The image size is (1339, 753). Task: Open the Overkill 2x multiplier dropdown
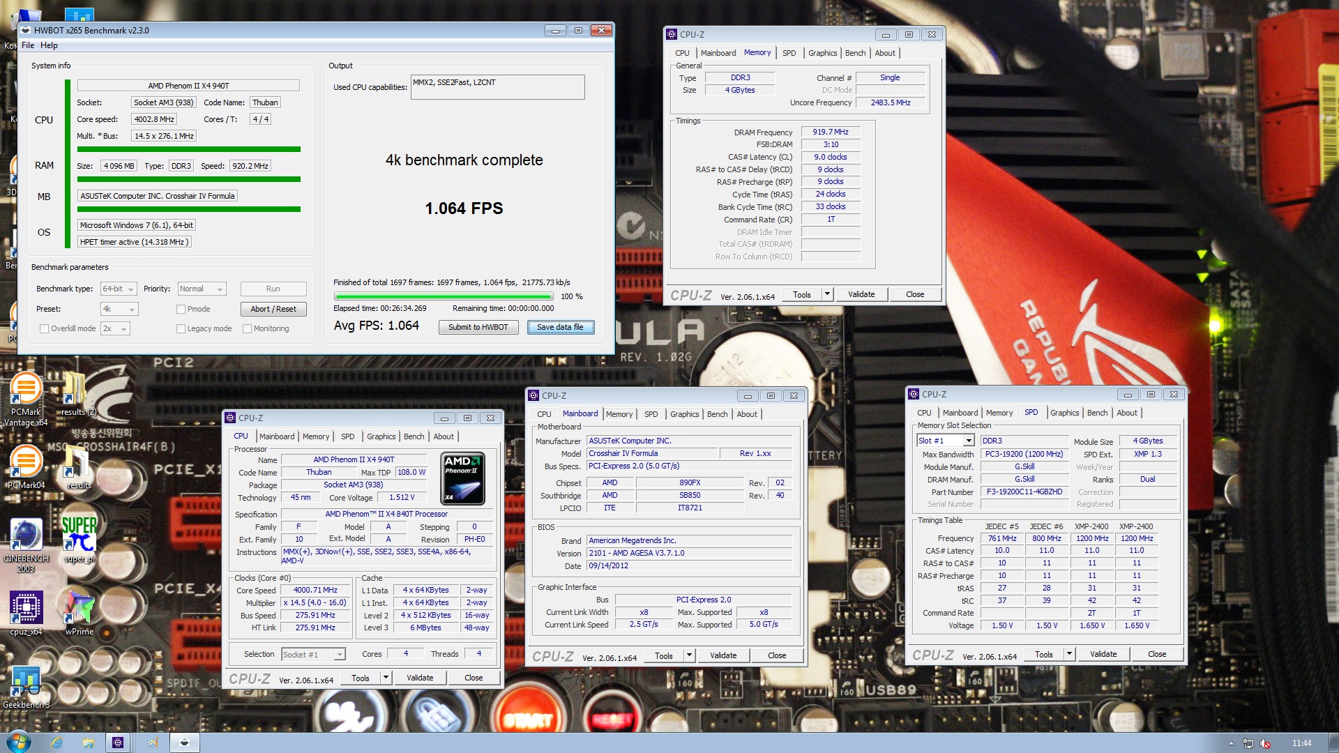click(x=116, y=328)
